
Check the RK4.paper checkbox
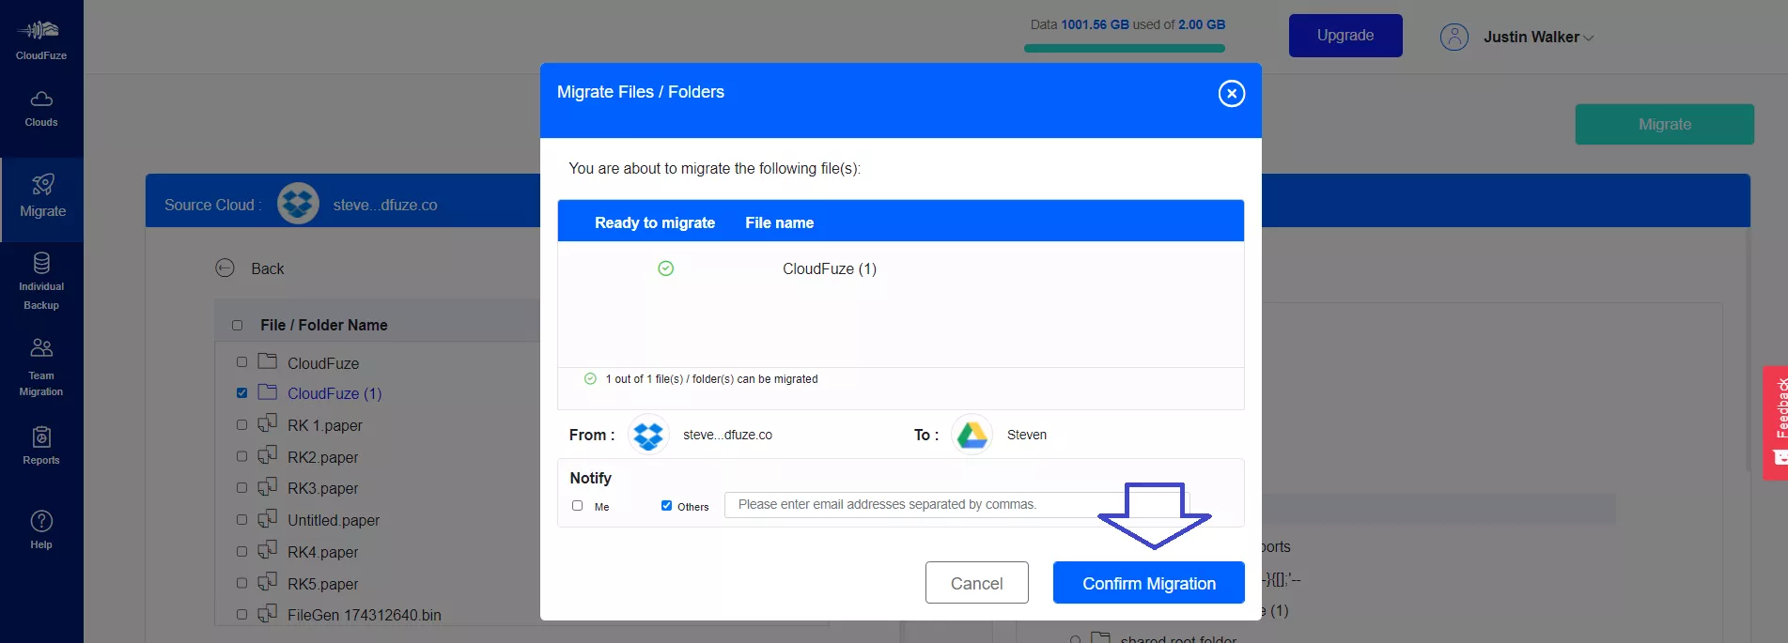[x=241, y=551]
